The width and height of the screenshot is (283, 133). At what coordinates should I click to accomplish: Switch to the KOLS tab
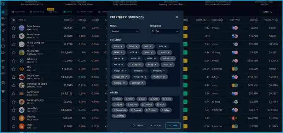click(x=54, y=12)
